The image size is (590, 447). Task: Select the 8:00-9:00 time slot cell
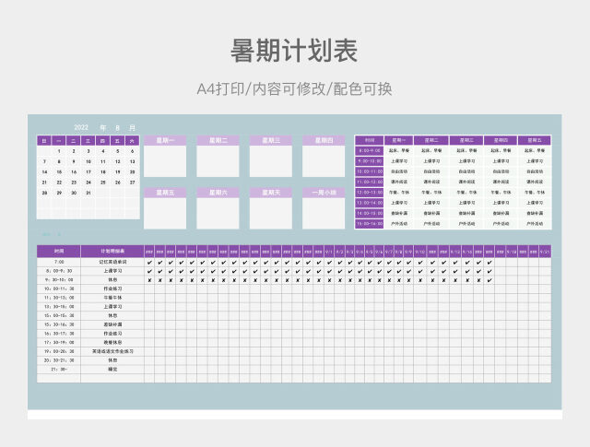tap(369, 150)
